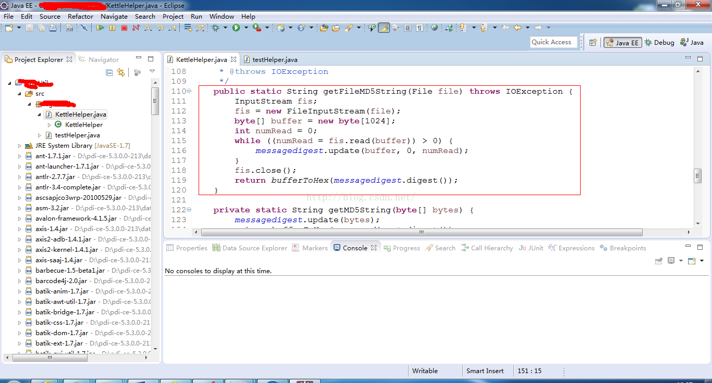Click the Print toolbar icon
712x383 pixels.
53,28
